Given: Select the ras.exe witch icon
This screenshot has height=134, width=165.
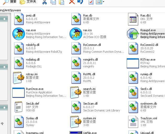Looking at the screenshot, I should tap(19, 34).
